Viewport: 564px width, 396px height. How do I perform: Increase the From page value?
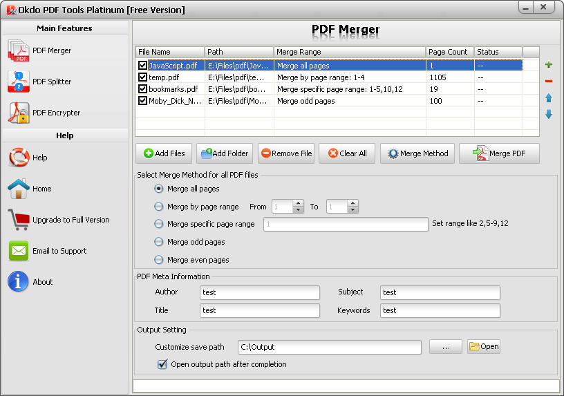coord(298,203)
